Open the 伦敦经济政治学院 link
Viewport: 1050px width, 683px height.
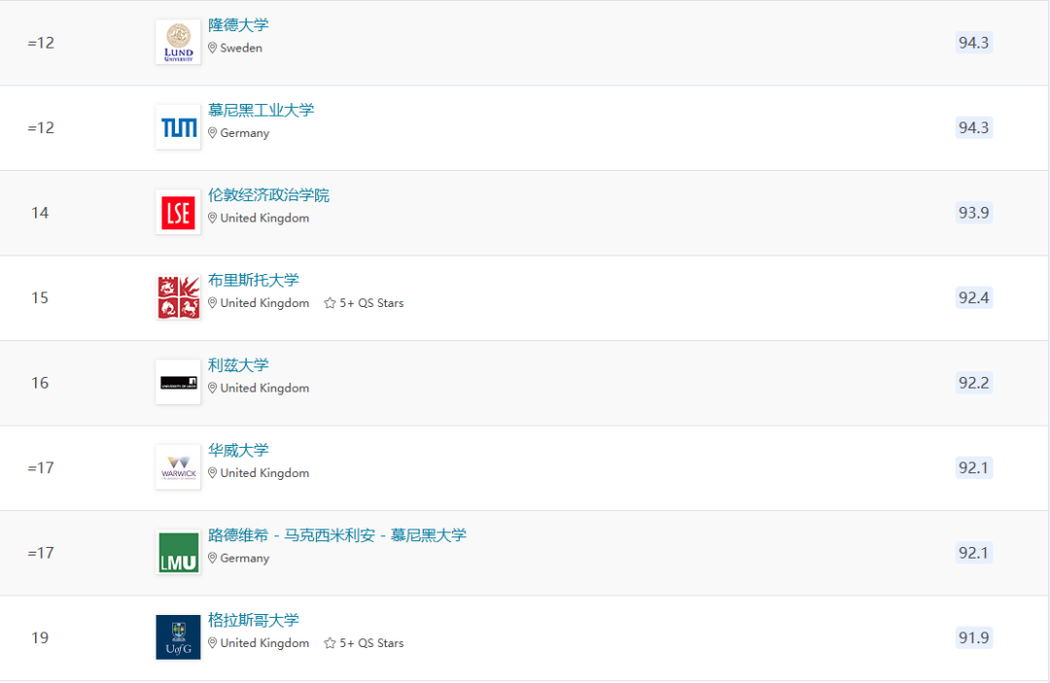(x=268, y=195)
